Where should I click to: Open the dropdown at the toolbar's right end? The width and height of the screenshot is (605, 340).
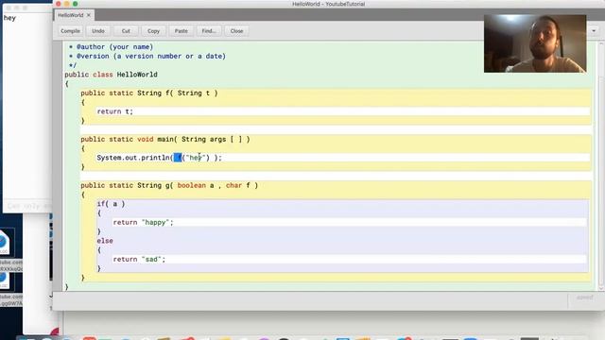coord(594,31)
